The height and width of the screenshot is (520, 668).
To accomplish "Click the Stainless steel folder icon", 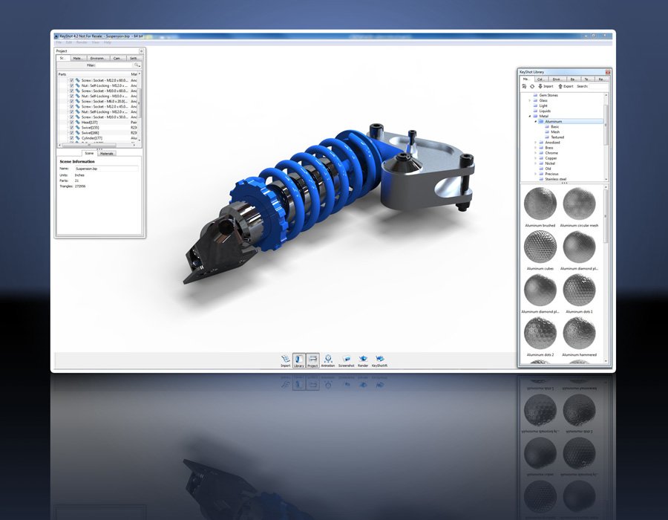I will (541, 179).
